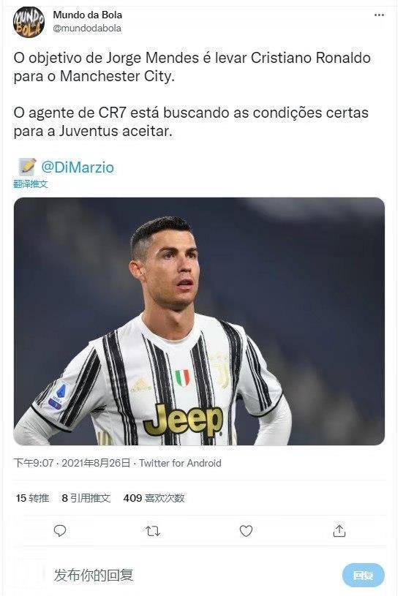The image size is (414, 596).
Task: Open the tweet's more options menu
Action: [379, 15]
